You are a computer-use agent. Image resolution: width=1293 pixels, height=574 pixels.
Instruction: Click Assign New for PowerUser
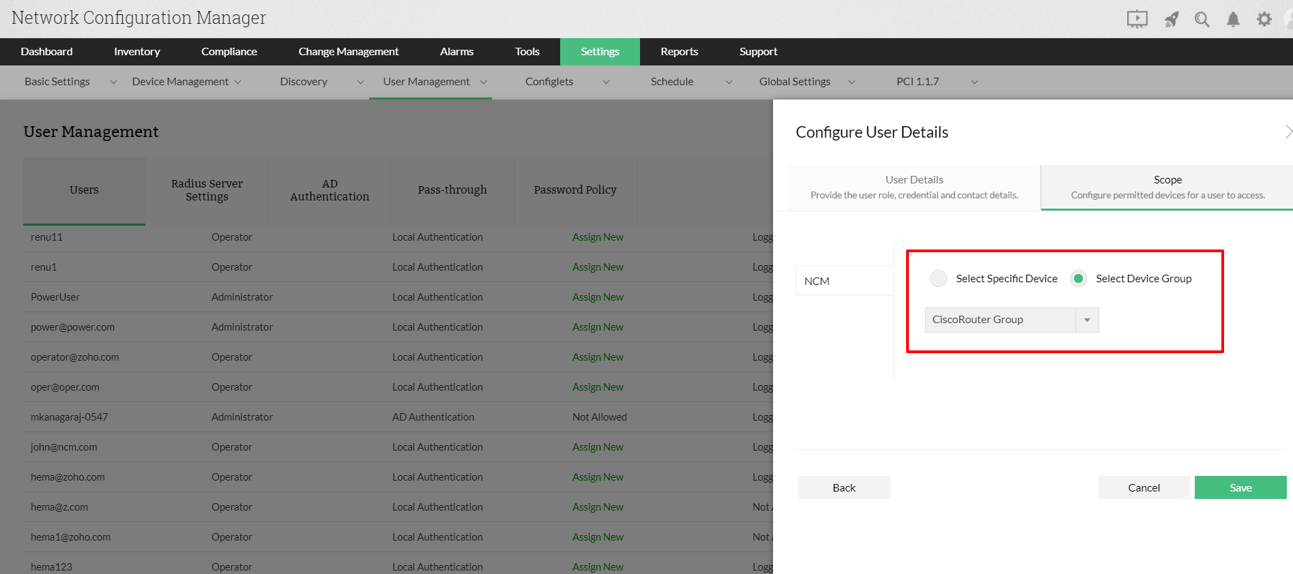click(598, 297)
